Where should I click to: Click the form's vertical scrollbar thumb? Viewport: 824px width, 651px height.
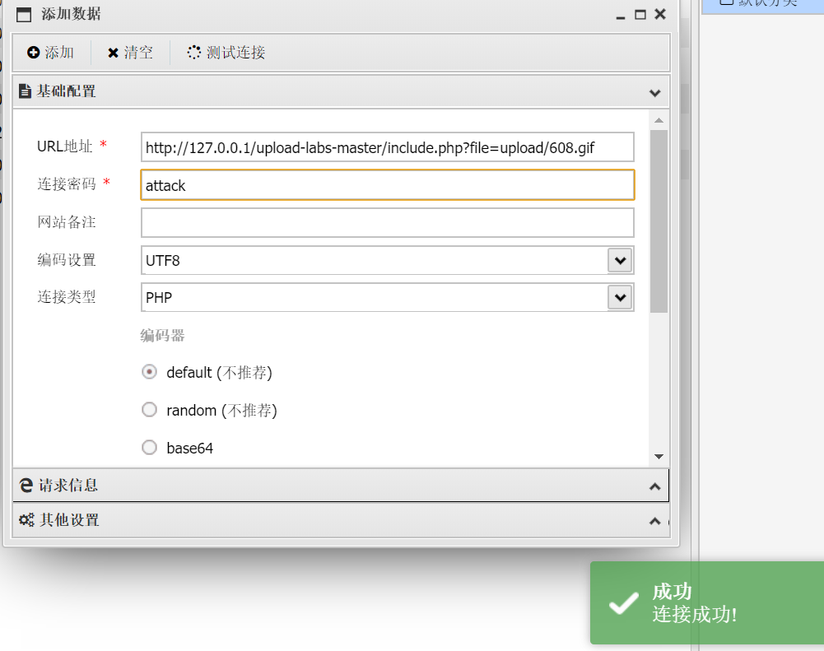[659, 221]
